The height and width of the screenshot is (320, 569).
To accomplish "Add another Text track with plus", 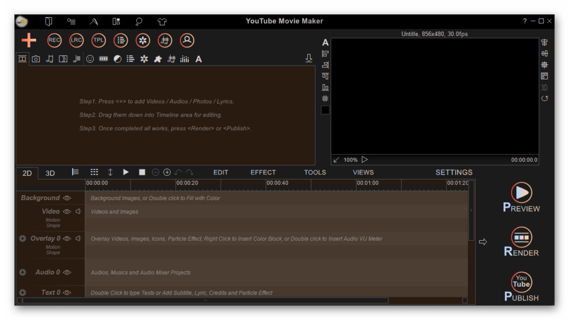I will (22, 292).
